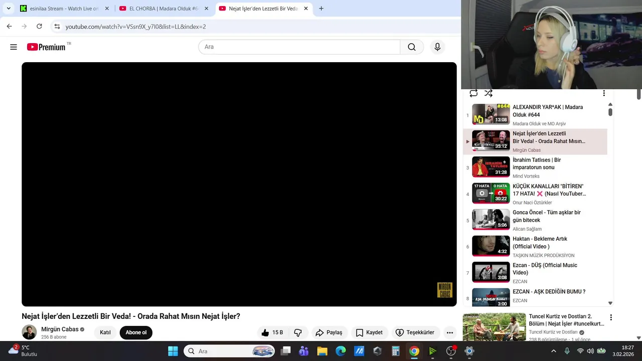Click the main video player area
Screen dimensions: 642x361
pyautogui.click(x=239, y=184)
